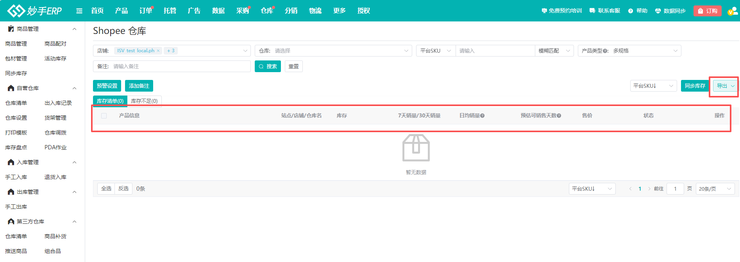Click the +3 more stores tag
The width and height of the screenshot is (740, 262).
pos(171,51)
